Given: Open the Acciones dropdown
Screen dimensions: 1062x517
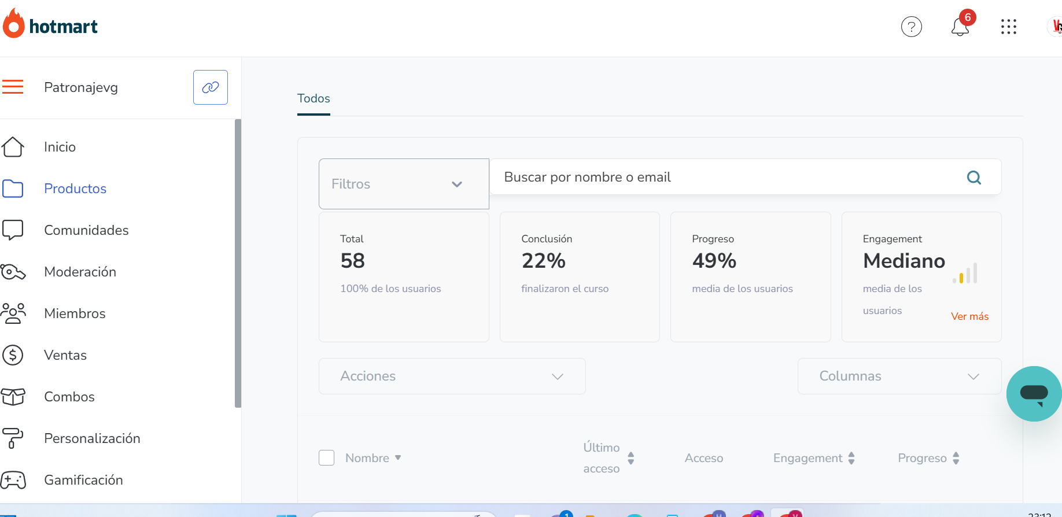Looking at the screenshot, I should (x=452, y=376).
